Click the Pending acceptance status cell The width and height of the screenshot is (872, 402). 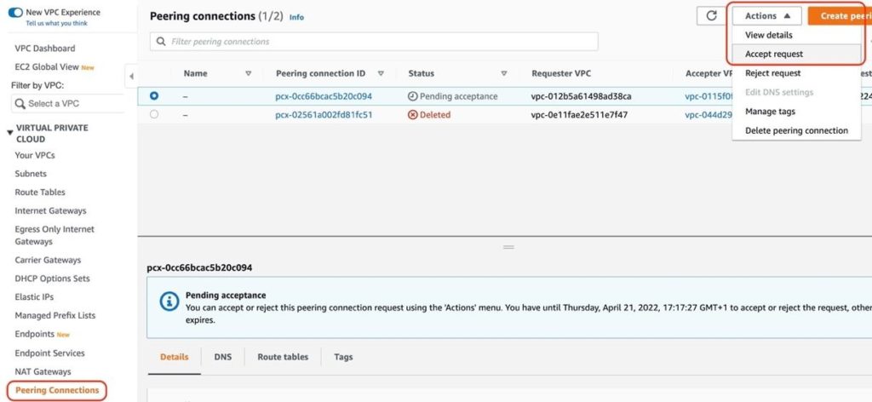pos(453,96)
